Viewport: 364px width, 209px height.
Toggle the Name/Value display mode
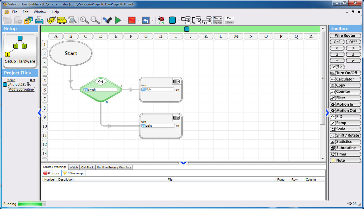218,20
